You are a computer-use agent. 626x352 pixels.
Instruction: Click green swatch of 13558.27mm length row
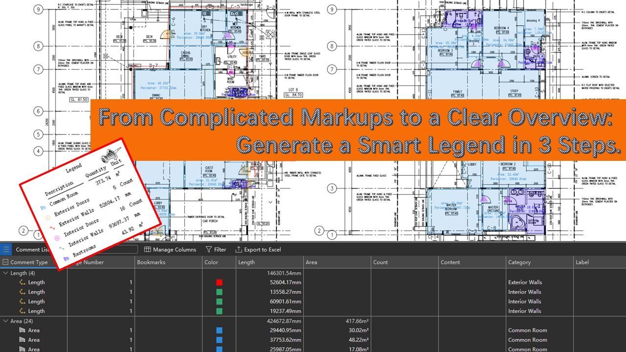[219, 292]
